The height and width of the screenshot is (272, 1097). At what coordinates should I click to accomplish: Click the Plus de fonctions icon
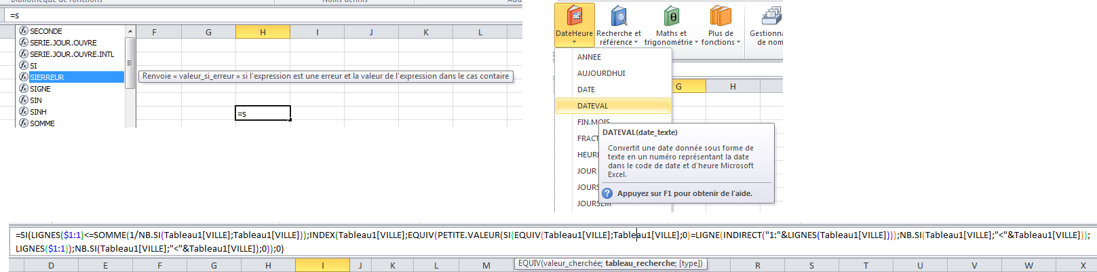720,16
